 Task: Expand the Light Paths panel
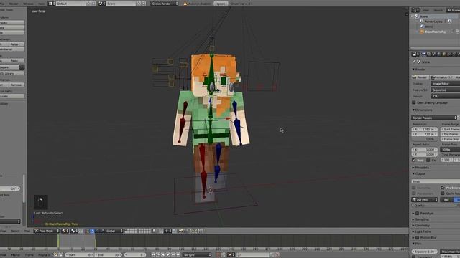click(x=423, y=231)
